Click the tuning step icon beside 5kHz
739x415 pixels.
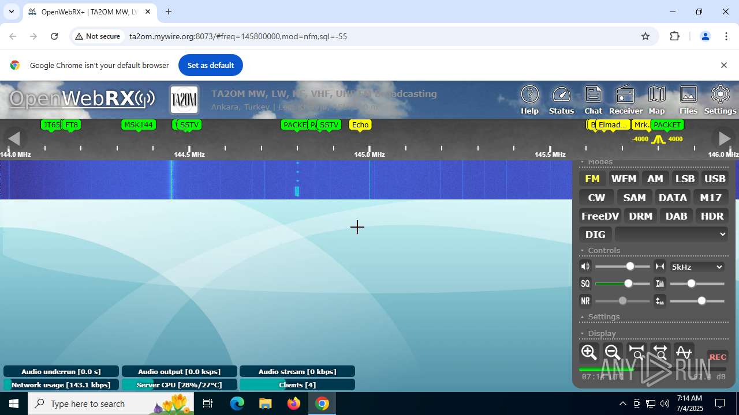pos(660,266)
